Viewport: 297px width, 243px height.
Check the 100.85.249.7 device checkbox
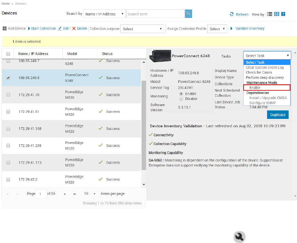[x=8, y=61]
